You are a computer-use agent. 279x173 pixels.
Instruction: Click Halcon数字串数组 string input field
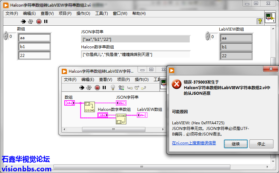click(136, 54)
